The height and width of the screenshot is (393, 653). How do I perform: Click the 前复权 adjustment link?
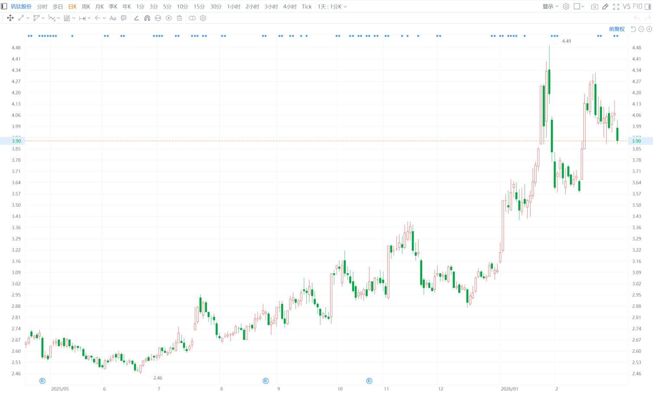click(617, 29)
